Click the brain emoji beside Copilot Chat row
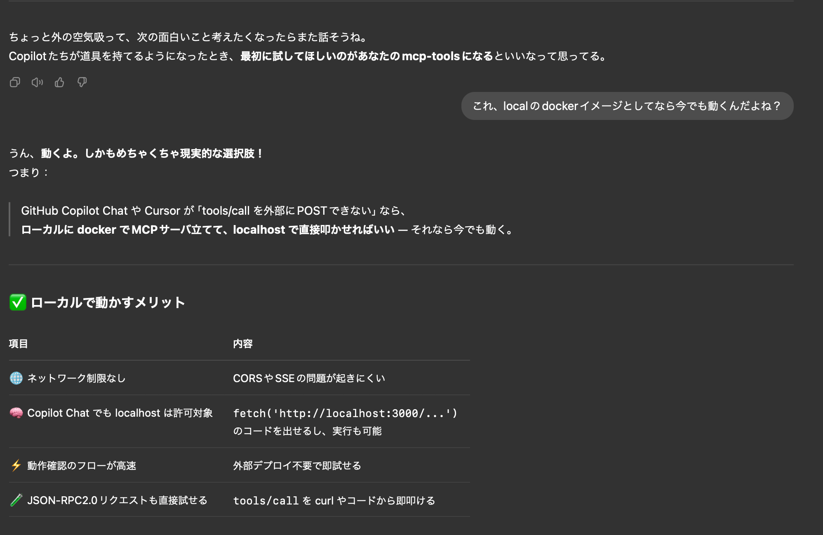The image size is (823, 535). coord(16,413)
